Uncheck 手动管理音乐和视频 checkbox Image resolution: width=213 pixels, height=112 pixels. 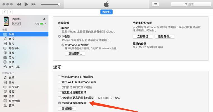(59, 103)
